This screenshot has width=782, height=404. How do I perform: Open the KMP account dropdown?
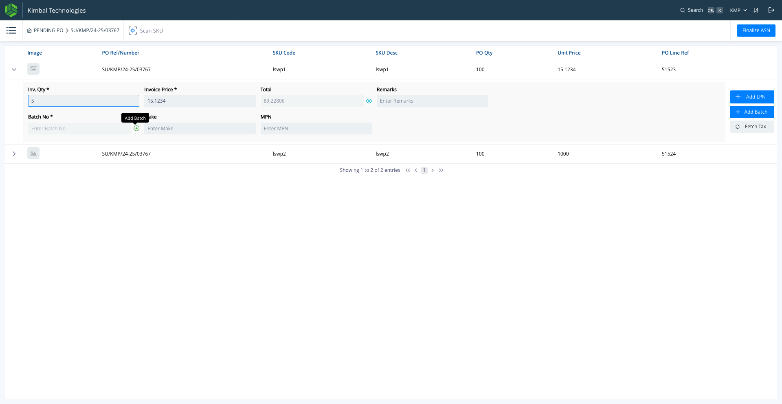(738, 10)
